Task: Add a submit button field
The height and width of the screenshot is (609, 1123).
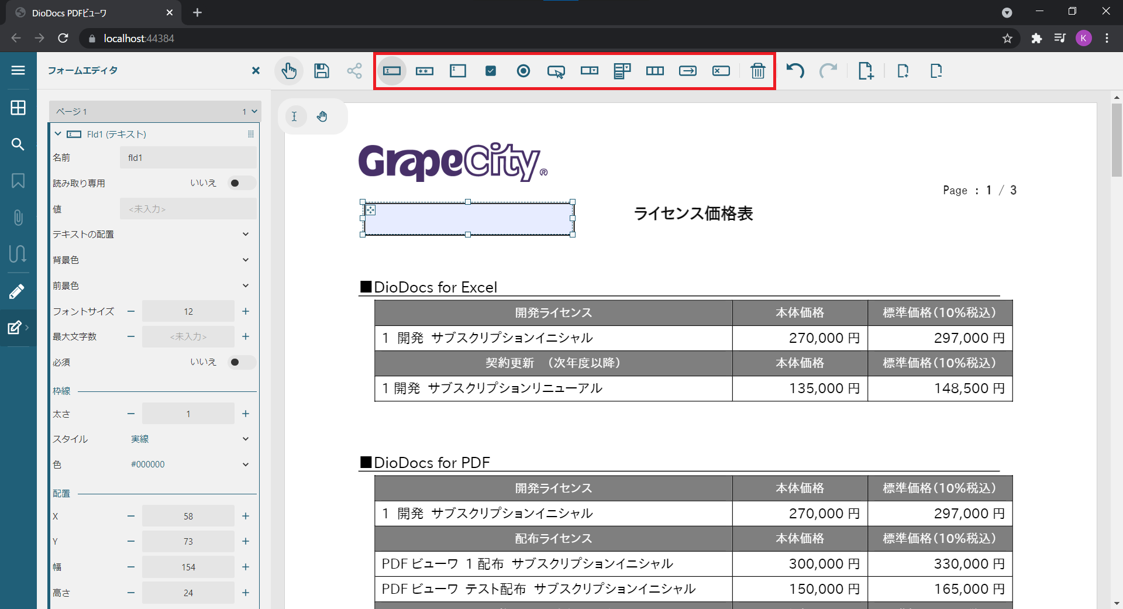Action: click(688, 71)
